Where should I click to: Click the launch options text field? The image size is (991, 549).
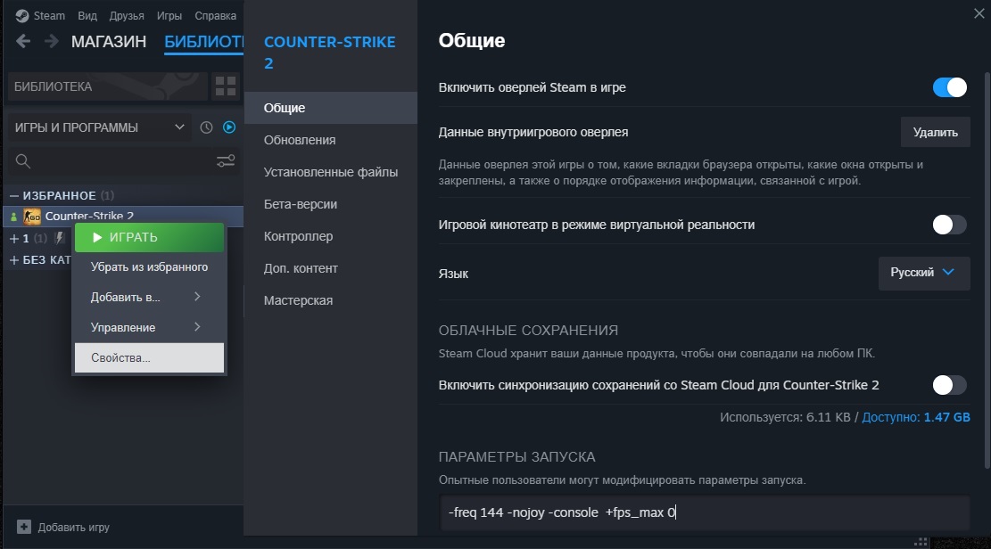pyautogui.click(x=705, y=512)
